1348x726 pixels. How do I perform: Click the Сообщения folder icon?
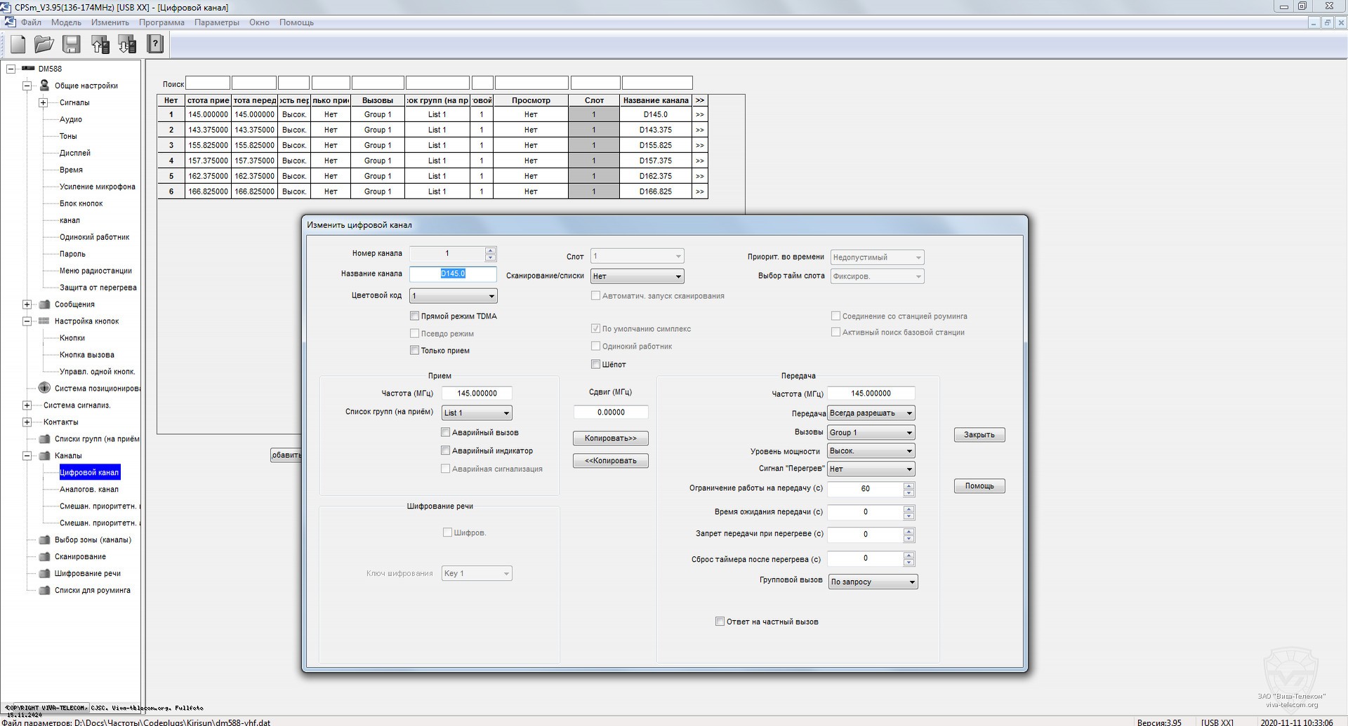tap(44, 304)
